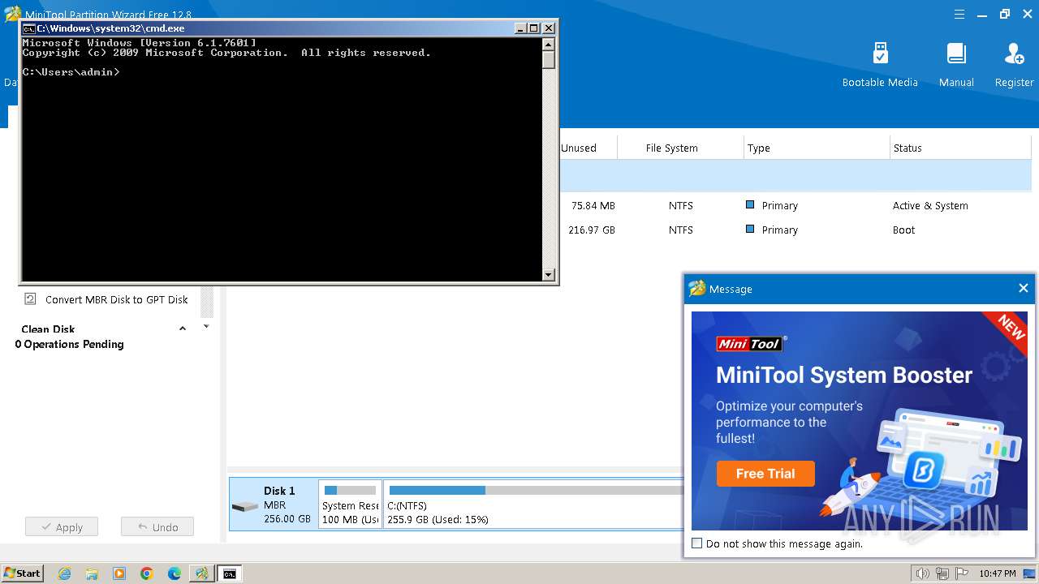This screenshot has height=584, width=1039.
Task: Click cmd window scroll up arrow
Action: point(549,45)
